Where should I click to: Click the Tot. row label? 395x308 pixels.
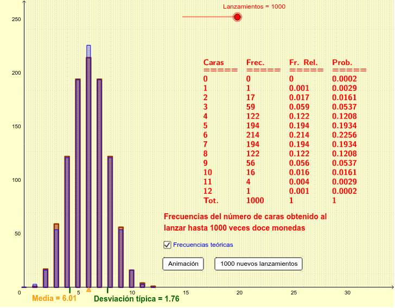pos(211,200)
